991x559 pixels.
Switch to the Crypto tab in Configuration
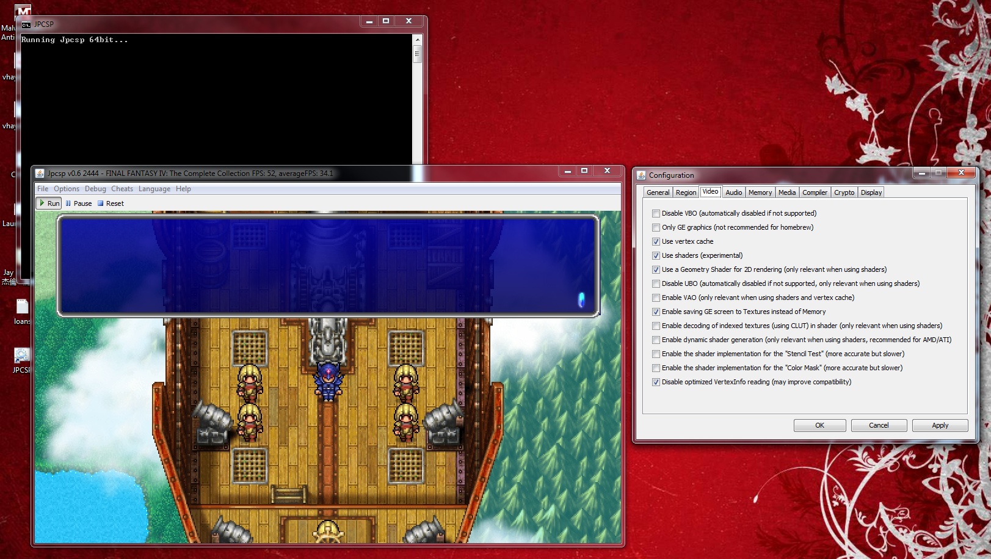(x=844, y=192)
